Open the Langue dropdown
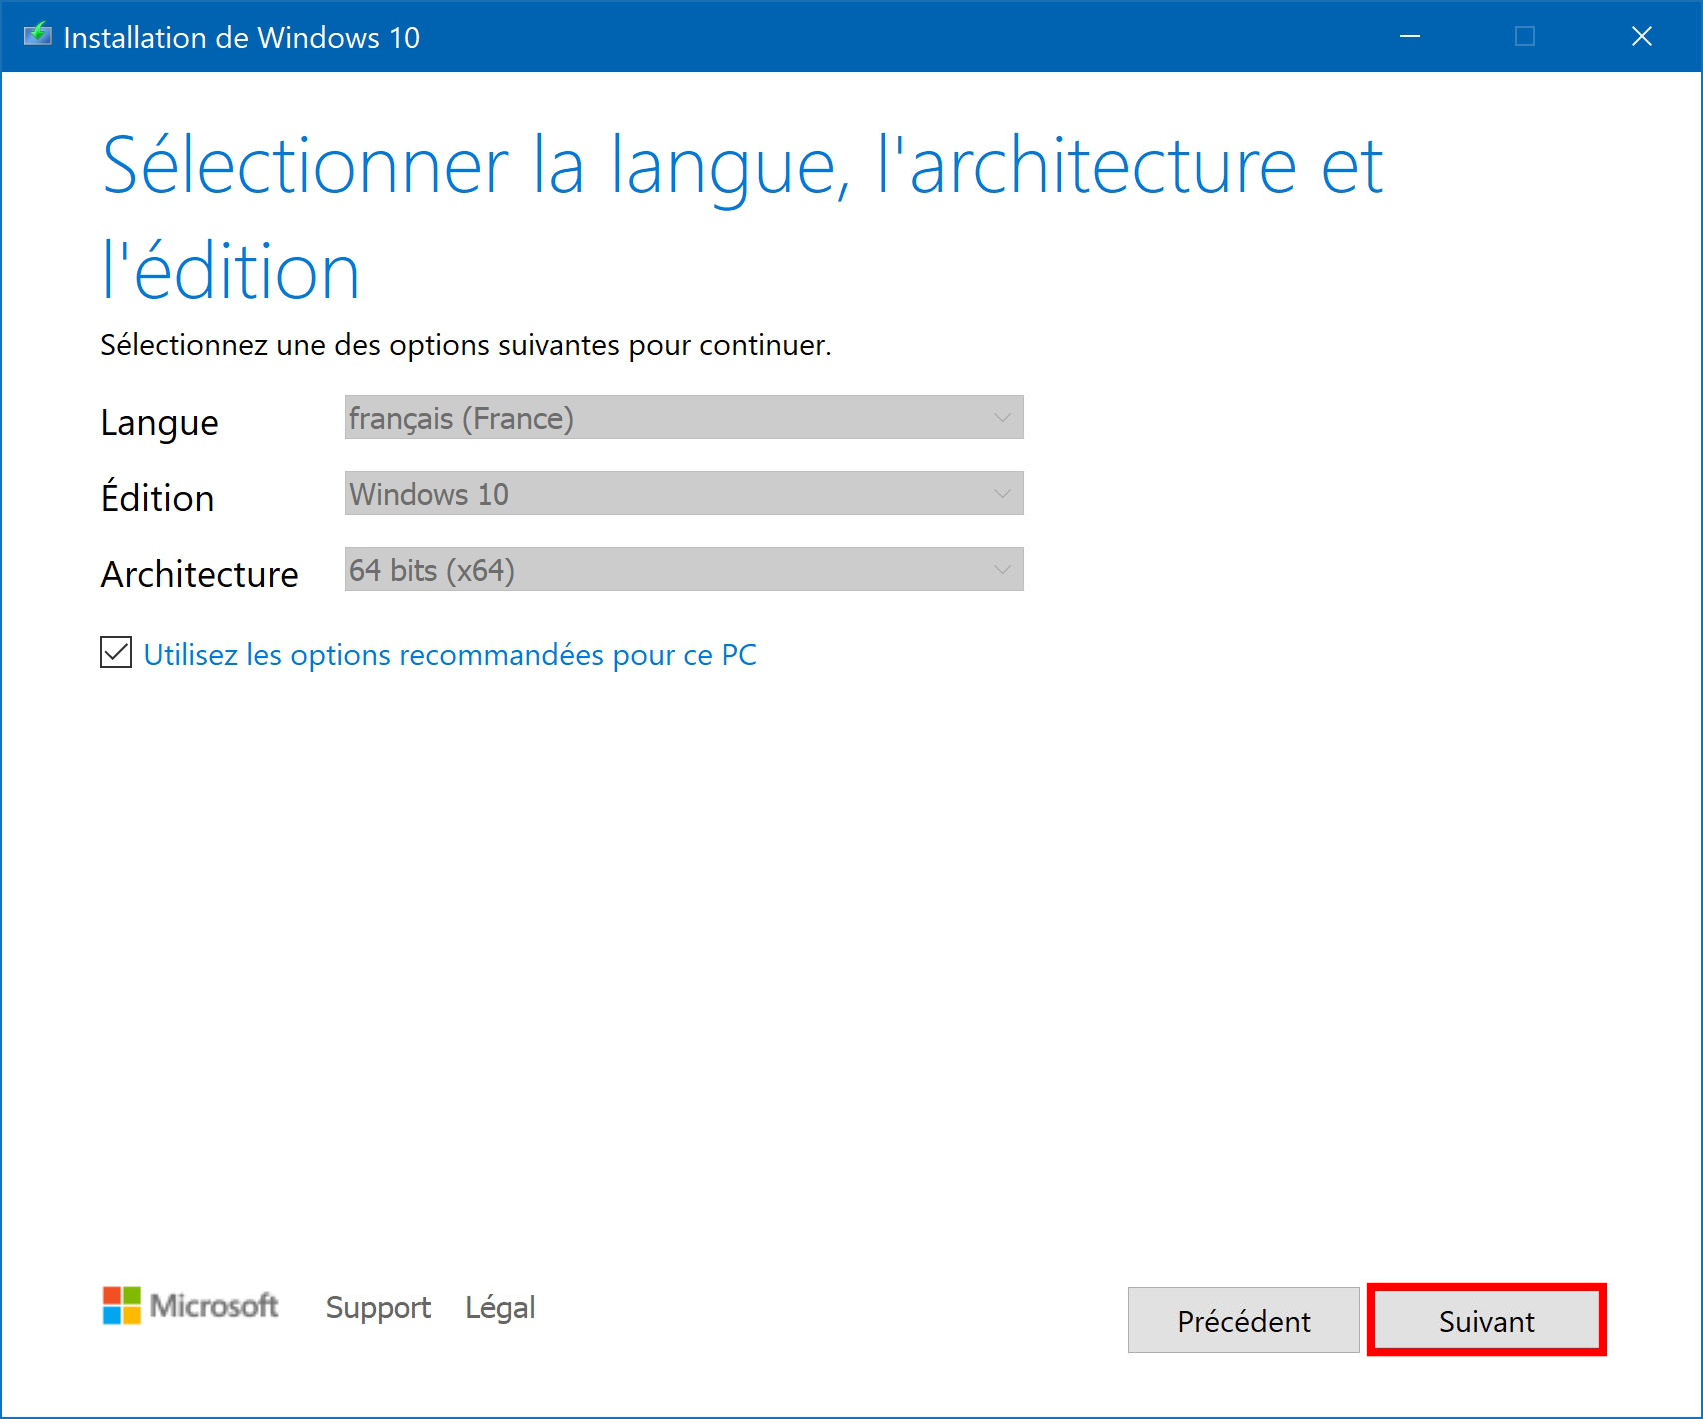Image resolution: width=1703 pixels, height=1419 pixels. [x=684, y=417]
